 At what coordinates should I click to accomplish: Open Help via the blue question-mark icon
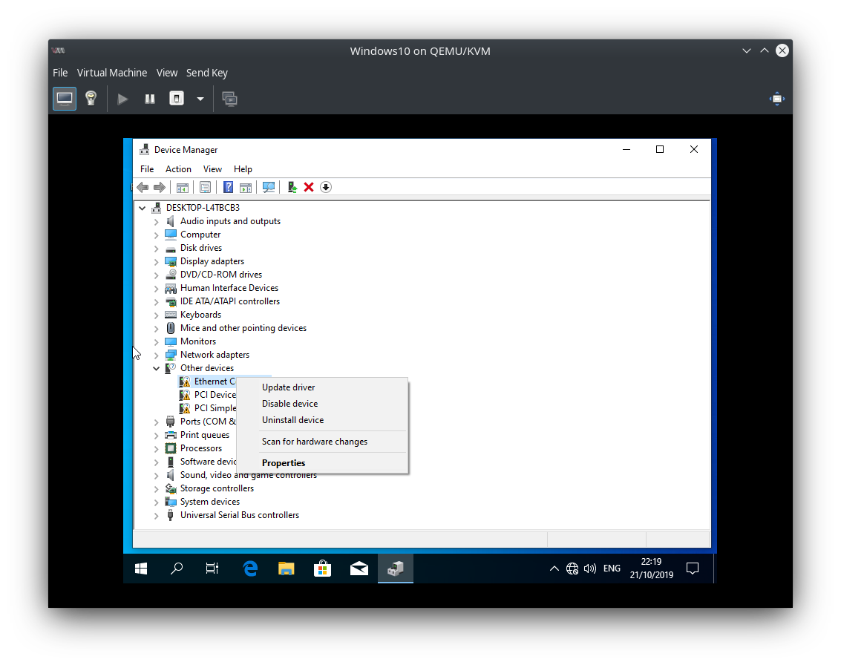(228, 187)
